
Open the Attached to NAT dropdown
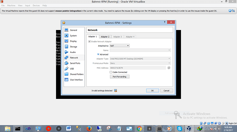click(x=120, y=46)
